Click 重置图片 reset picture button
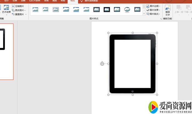Image resolution: width=192 pixels, height=114 pixels. tap(19, 14)
